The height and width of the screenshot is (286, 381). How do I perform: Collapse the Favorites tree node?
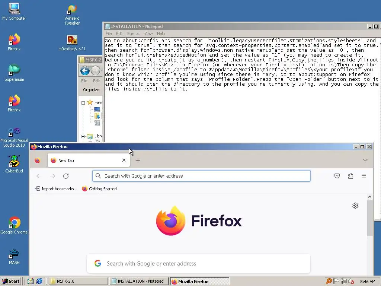click(x=83, y=103)
